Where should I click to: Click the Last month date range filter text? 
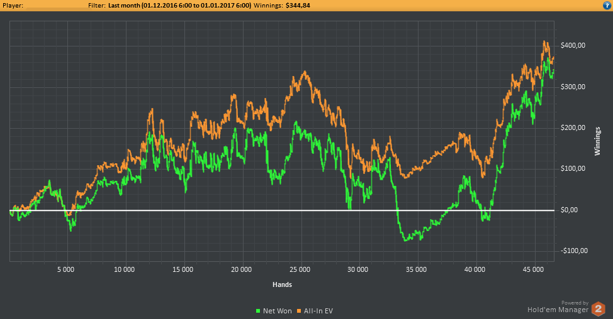tap(180, 6)
